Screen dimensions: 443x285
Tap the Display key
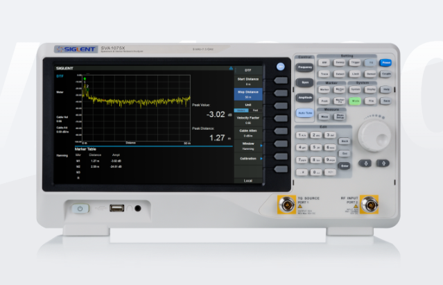point(371,89)
